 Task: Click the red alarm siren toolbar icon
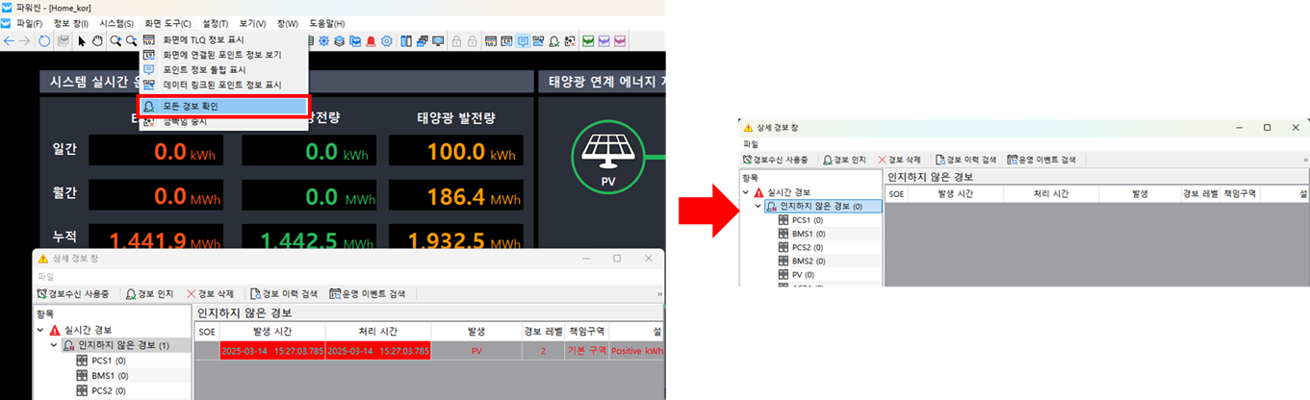[x=371, y=41]
